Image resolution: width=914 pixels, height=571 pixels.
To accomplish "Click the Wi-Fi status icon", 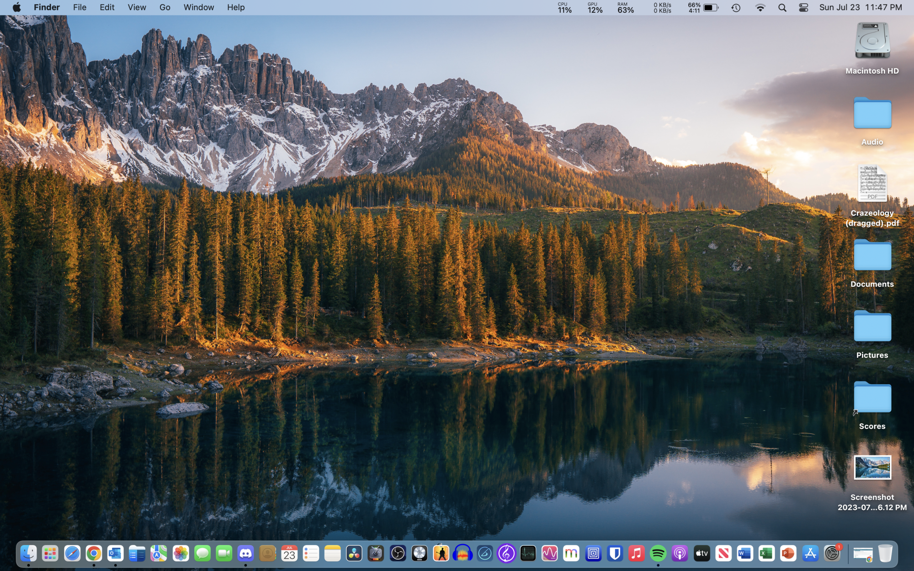I will point(760,8).
